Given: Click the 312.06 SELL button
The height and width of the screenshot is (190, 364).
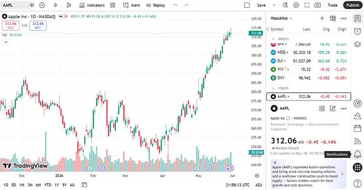Looking at the screenshot, I should 10,25.
